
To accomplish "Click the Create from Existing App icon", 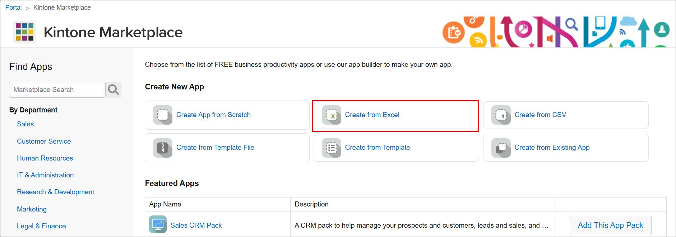I will click(501, 148).
